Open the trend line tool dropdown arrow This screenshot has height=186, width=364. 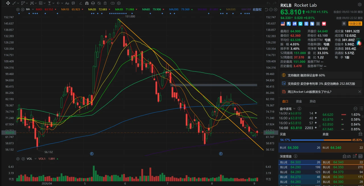click(x=18, y=3)
